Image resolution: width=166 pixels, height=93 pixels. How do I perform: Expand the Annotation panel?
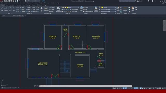coord(47,14)
